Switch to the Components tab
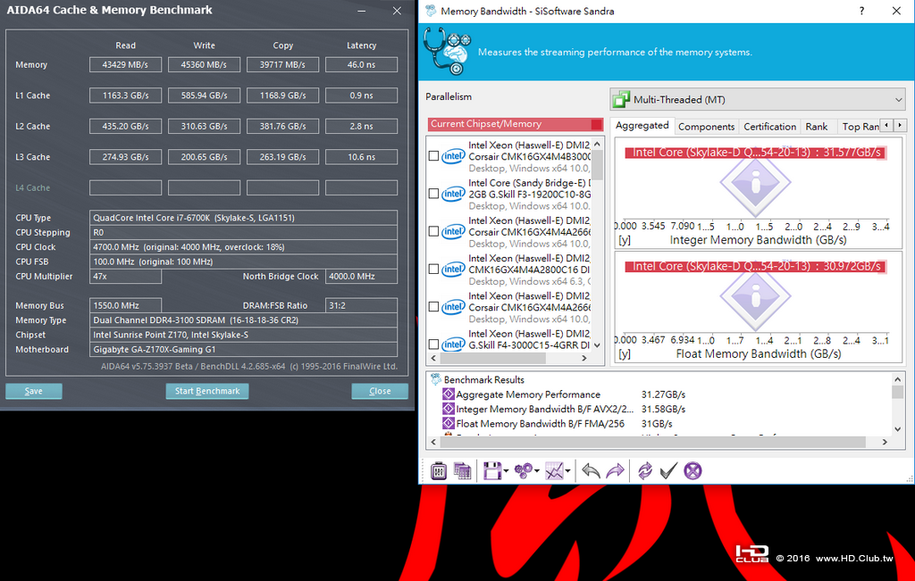This screenshot has height=581, width=915. [x=706, y=127]
